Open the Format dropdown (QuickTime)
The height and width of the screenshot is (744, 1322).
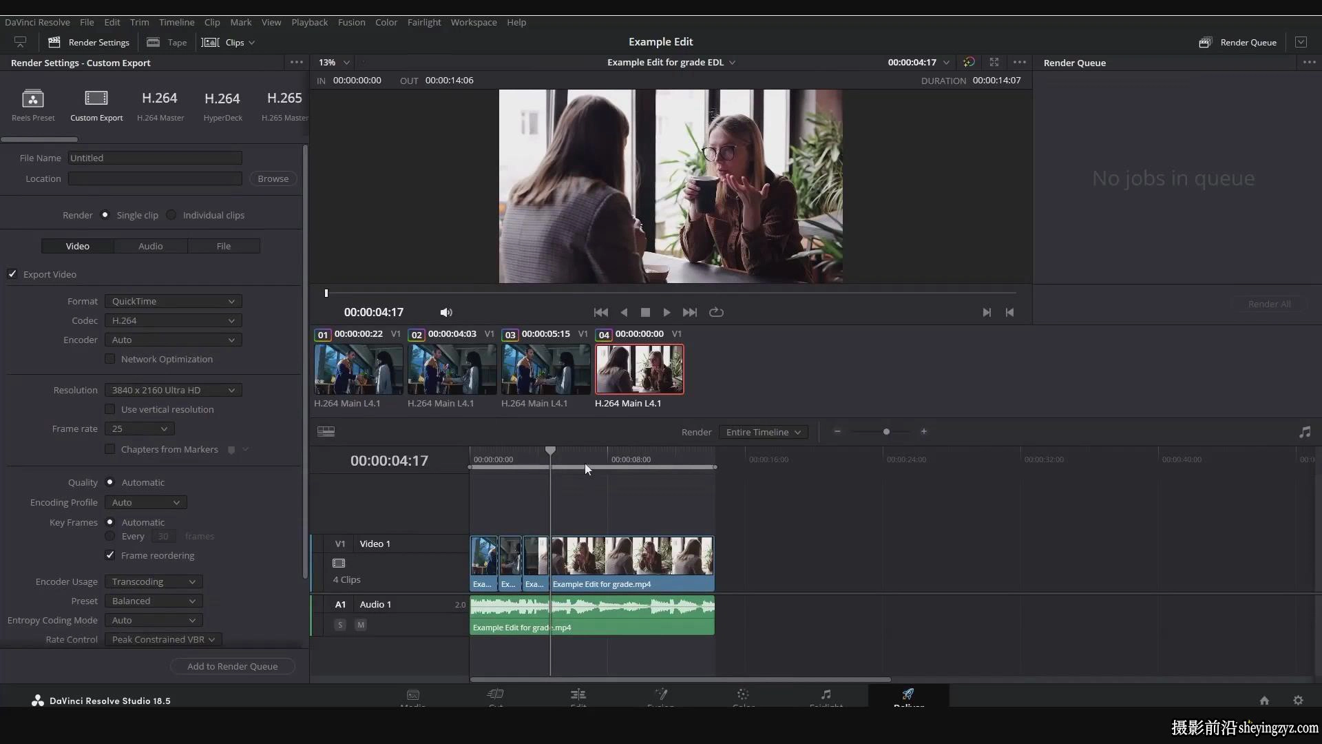click(x=173, y=301)
